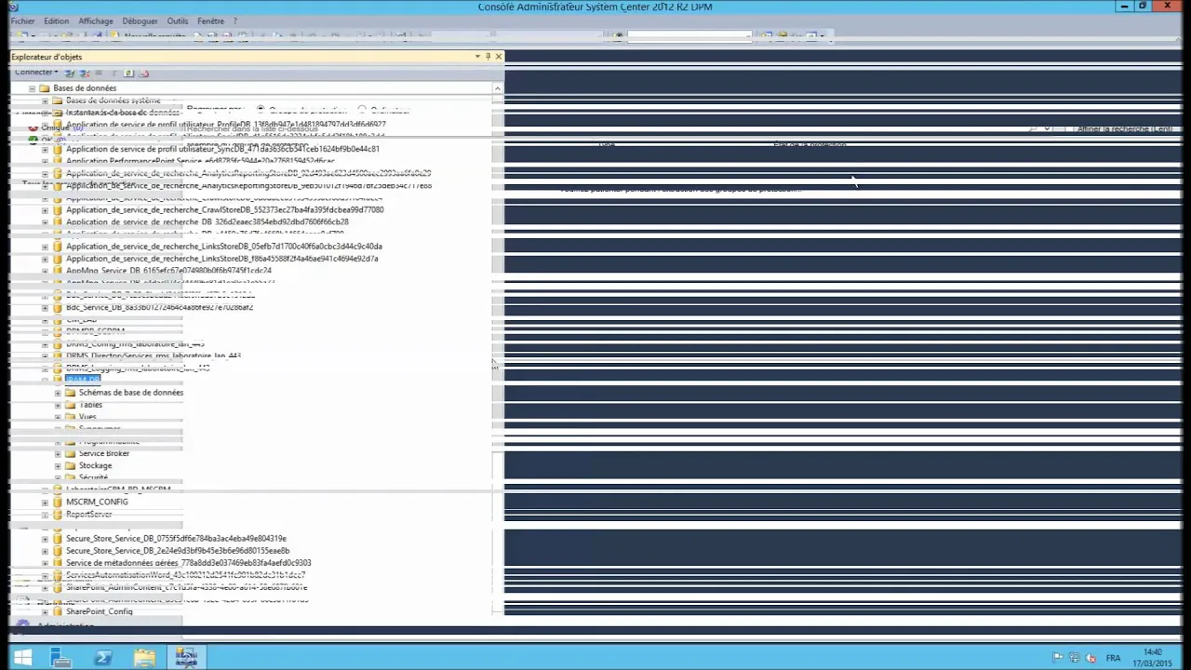
Task: Select the Bdc_Service_DB_8a33b012 database
Action: point(159,307)
